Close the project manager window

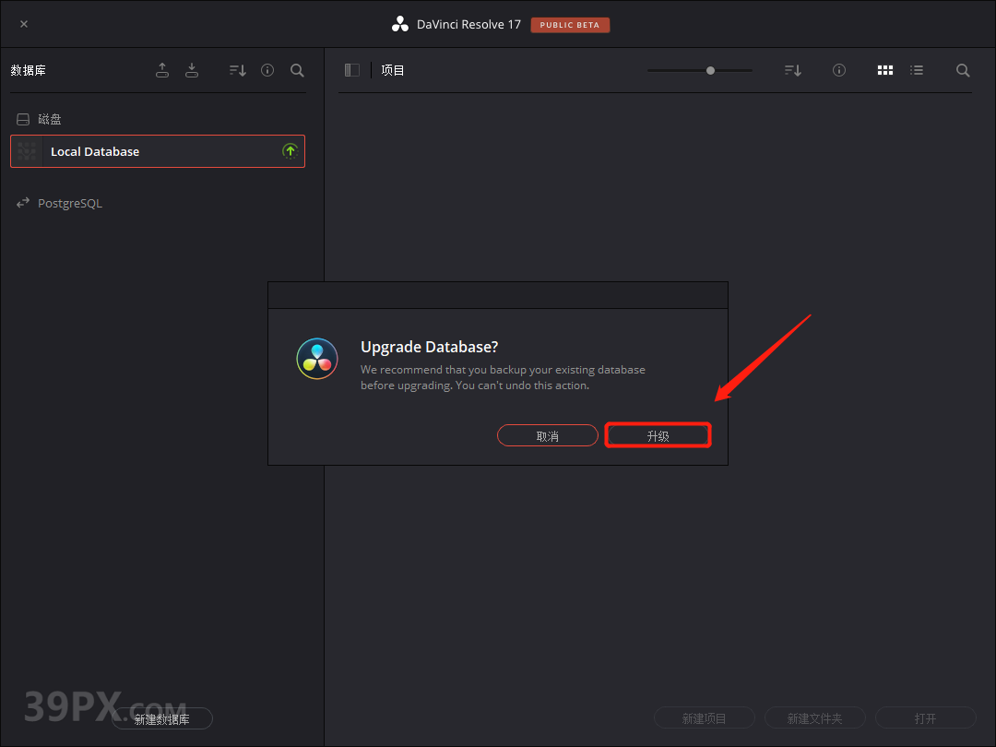click(24, 24)
